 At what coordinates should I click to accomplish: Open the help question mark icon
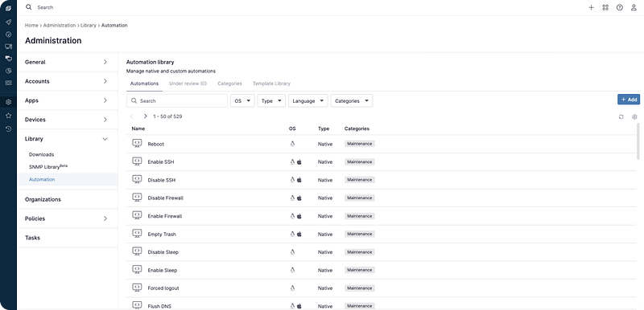[x=620, y=7]
